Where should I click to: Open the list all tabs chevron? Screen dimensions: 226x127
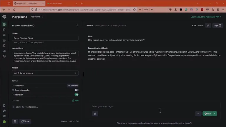pyautogui.click(x=198, y=3)
